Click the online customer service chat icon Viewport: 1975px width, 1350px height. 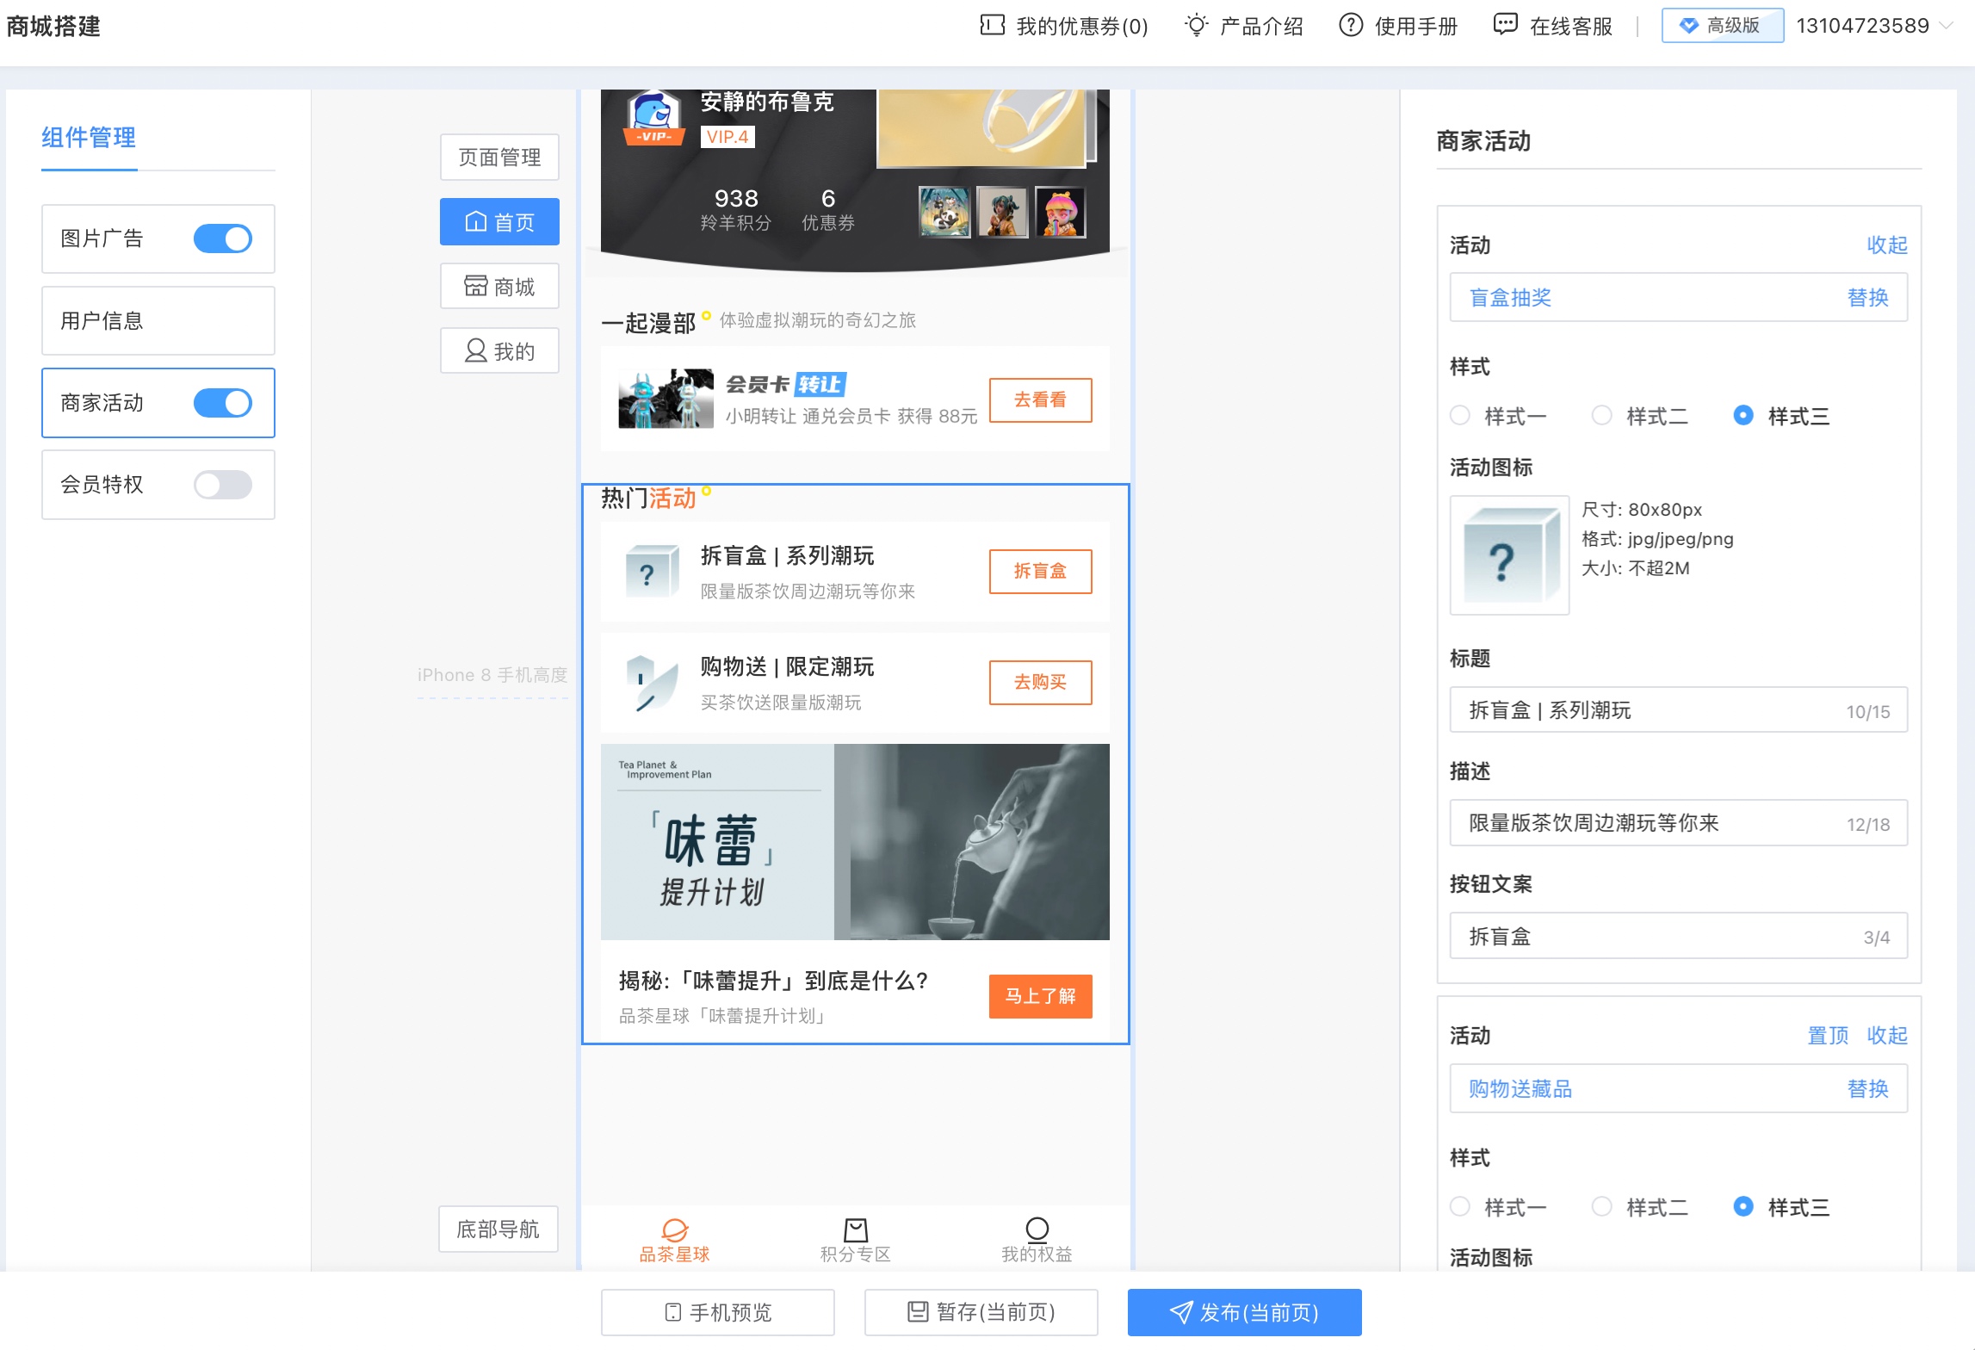pyautogui.click(x=1505, y=25)
